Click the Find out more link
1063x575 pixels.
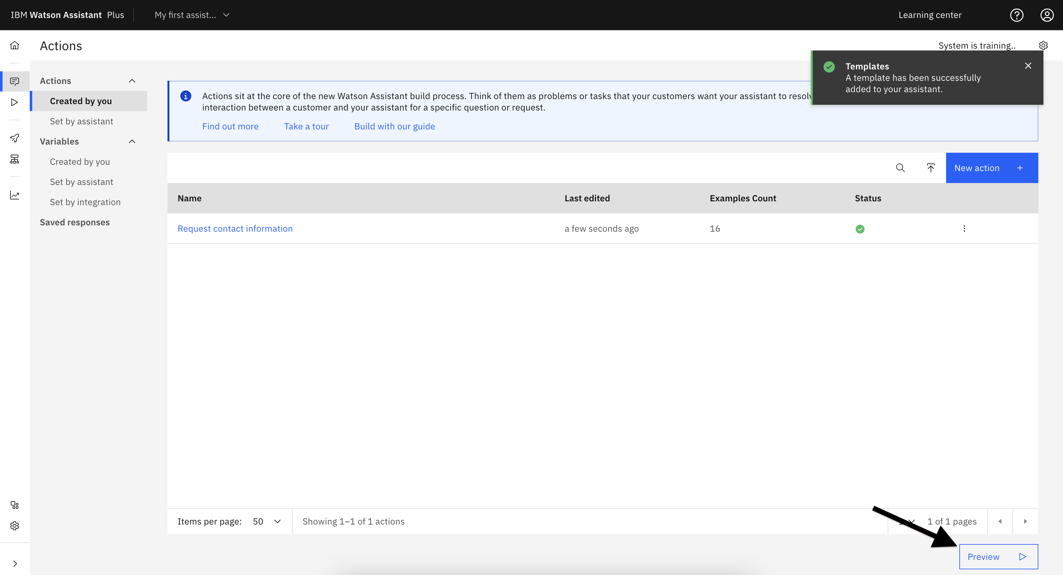point(230,125)
